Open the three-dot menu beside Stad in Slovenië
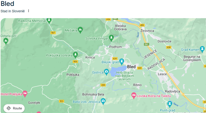The image size is (206, 113). (x=28, y=11)
